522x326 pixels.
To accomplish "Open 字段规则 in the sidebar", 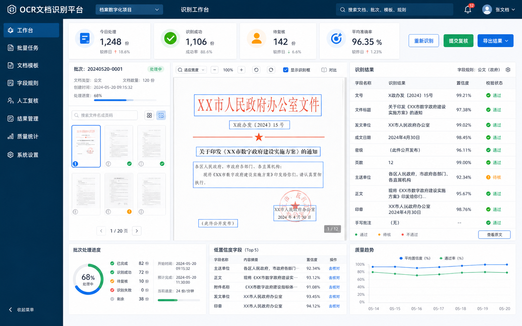I will (x=31, y=83).
